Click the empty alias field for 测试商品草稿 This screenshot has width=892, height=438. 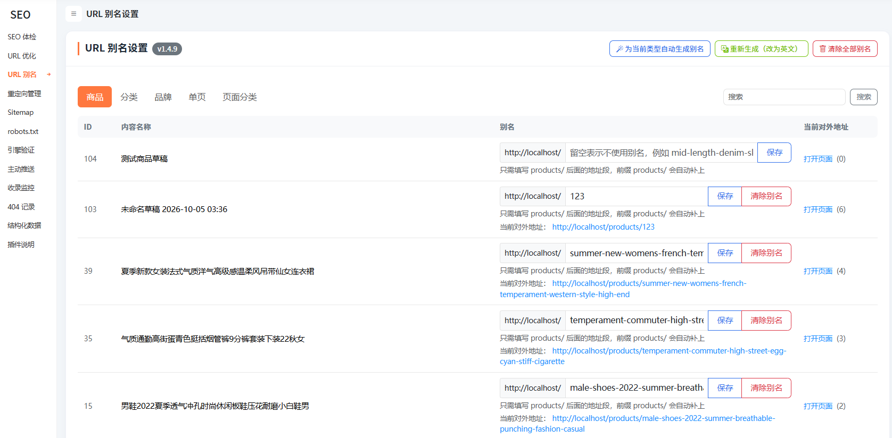662,153
